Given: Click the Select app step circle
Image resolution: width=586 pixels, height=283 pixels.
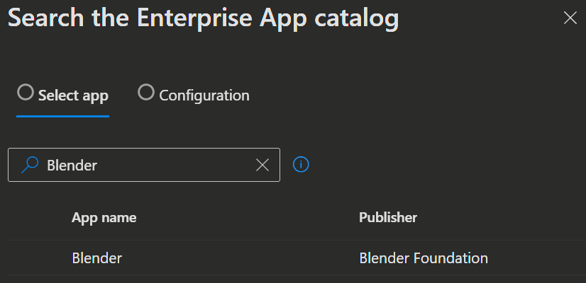Looking at the screenshot, I should click(x=26, y=92).
